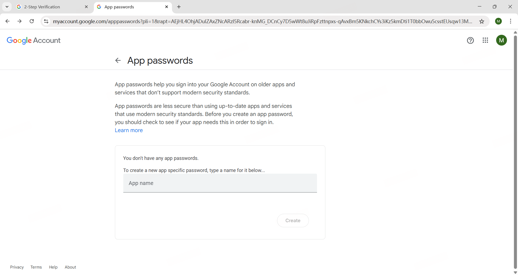518x275 pixels.
Task: Click the Google Account logo
Action: (34, 40)
